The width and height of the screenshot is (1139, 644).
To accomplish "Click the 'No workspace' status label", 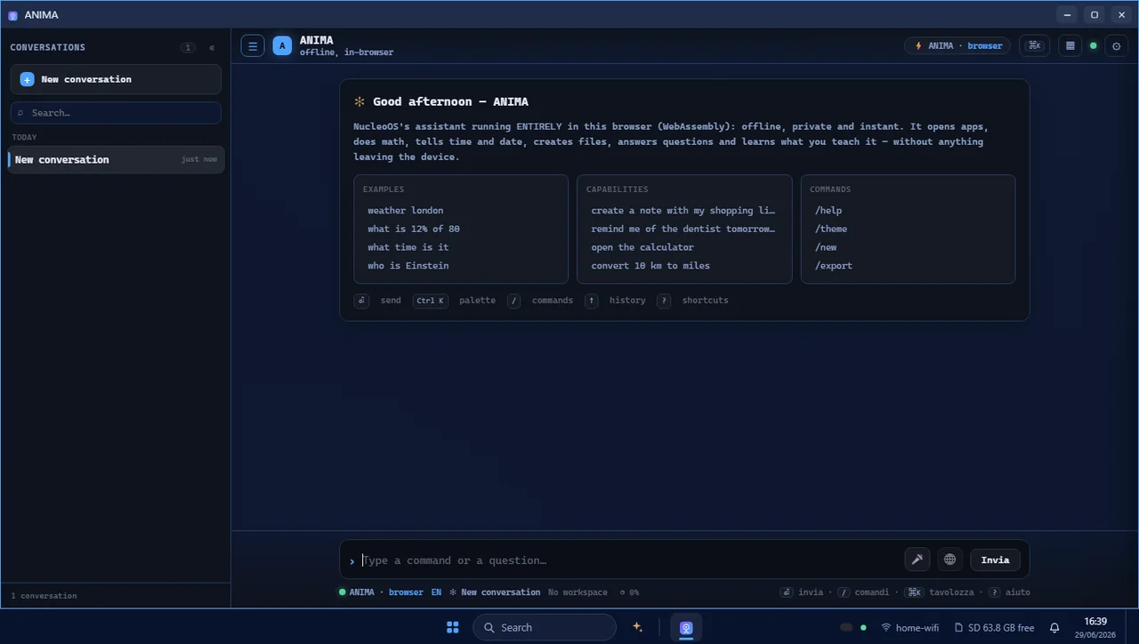I will pyautogui.click(x=578, y=592).
